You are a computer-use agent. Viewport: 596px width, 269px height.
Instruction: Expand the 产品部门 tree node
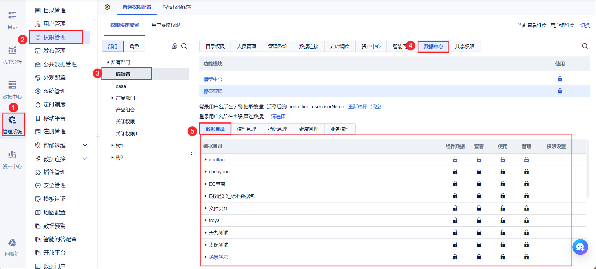coord(112,98)
